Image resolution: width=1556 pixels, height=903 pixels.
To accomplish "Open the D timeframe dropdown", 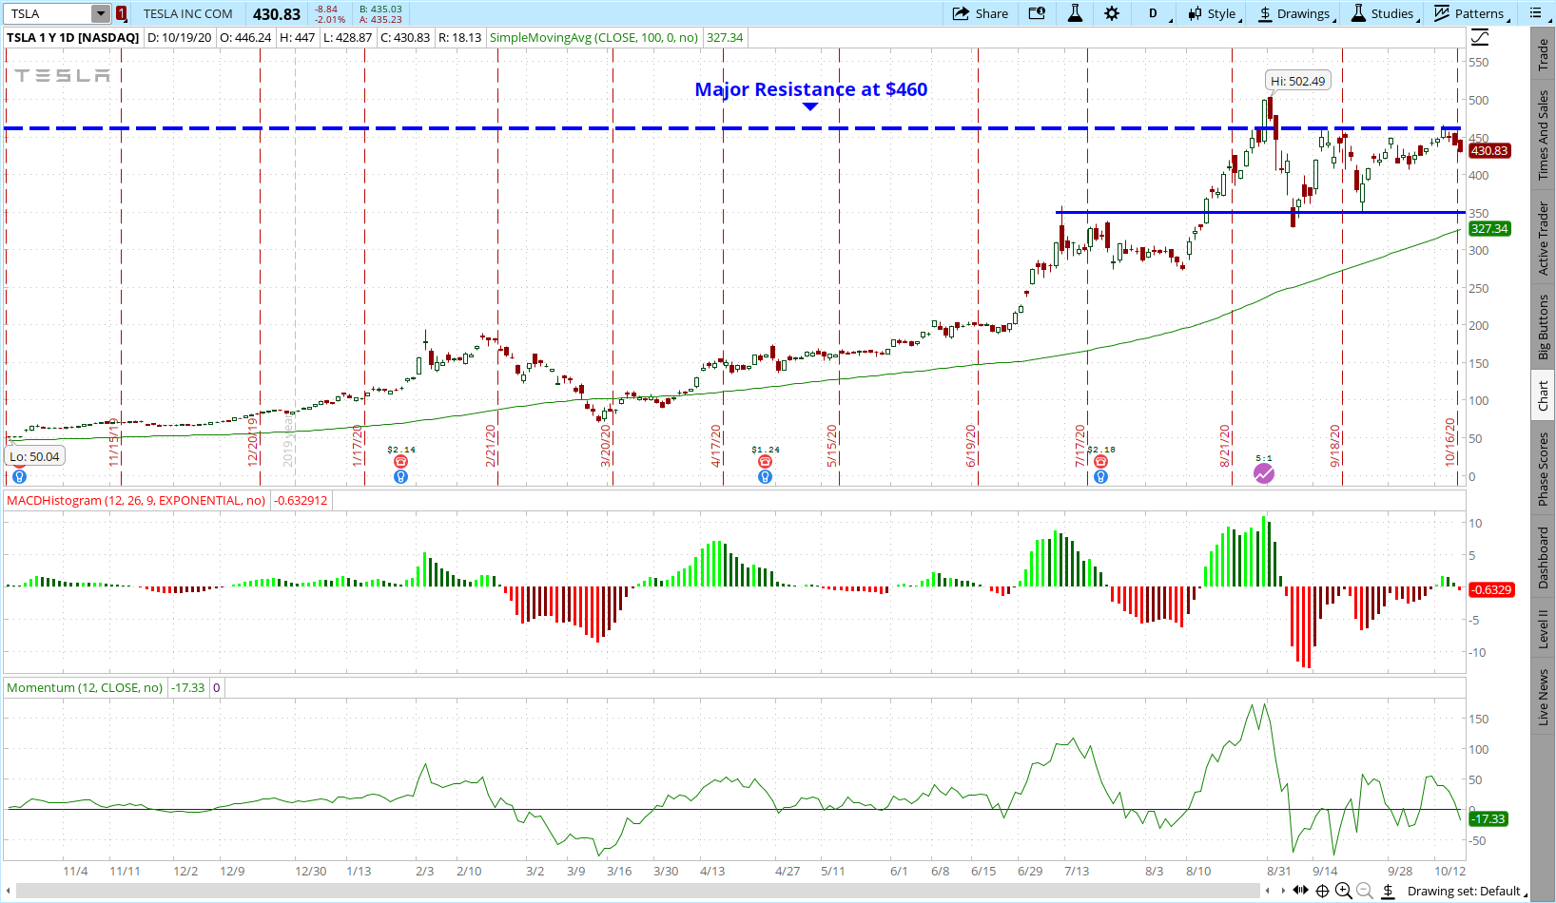I will [1158, 13].
